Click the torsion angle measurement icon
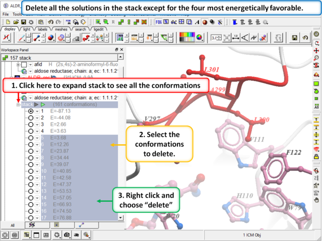This screenshot has height=241, width=322. [x=254, y=38]
